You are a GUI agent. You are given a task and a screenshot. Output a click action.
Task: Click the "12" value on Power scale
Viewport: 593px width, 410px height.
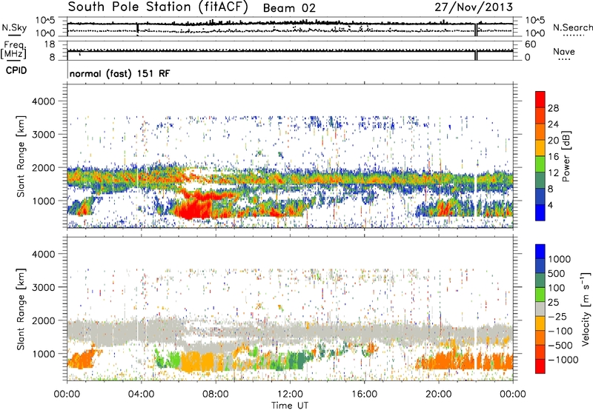pos(553,173)
